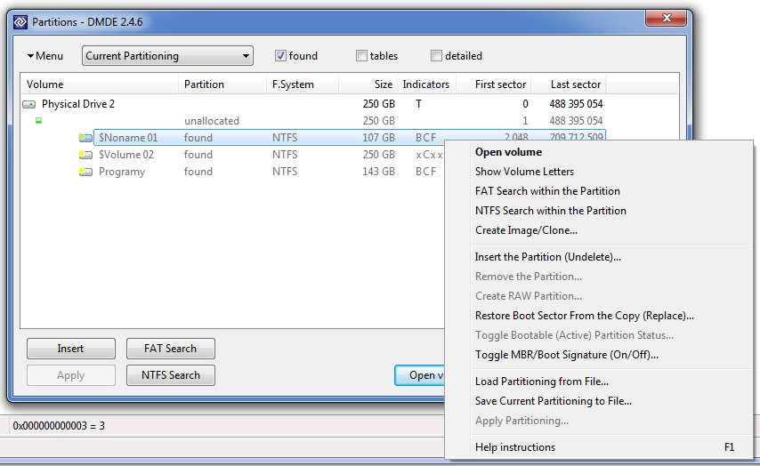Choose Save Current Partitioning to File

[599, 401]
